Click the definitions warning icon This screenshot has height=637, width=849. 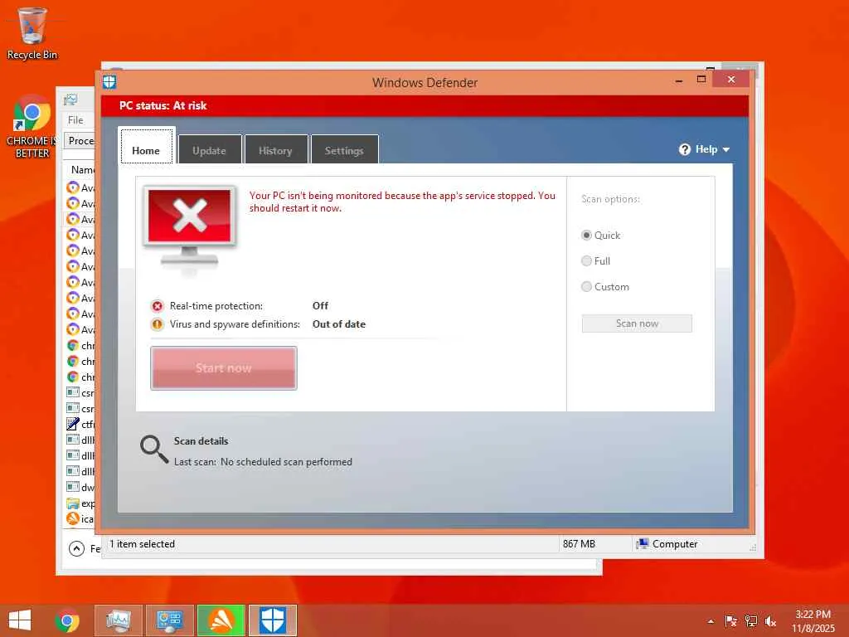[x=157, y=324]
